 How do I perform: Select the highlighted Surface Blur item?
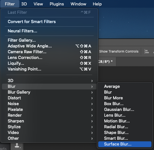pos(125,144)
